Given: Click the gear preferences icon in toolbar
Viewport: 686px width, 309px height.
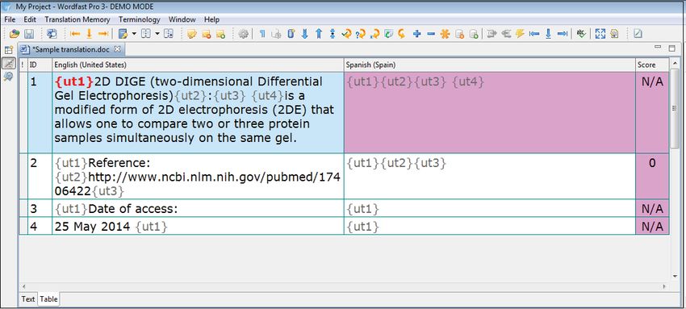Looking at the screenshot, I should (x=243, y=34).
